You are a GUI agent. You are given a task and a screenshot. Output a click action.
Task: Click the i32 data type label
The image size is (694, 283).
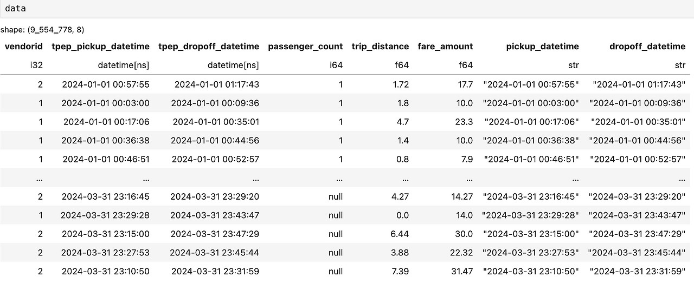[x=36, y=65]
